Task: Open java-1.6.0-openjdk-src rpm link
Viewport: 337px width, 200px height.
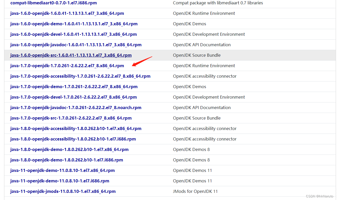Action: [71, 55]
